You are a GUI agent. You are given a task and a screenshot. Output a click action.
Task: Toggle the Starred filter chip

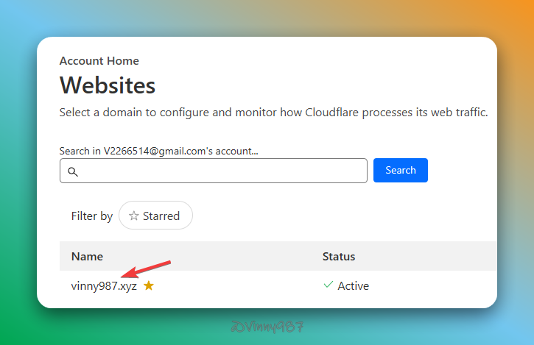(155, 216)
